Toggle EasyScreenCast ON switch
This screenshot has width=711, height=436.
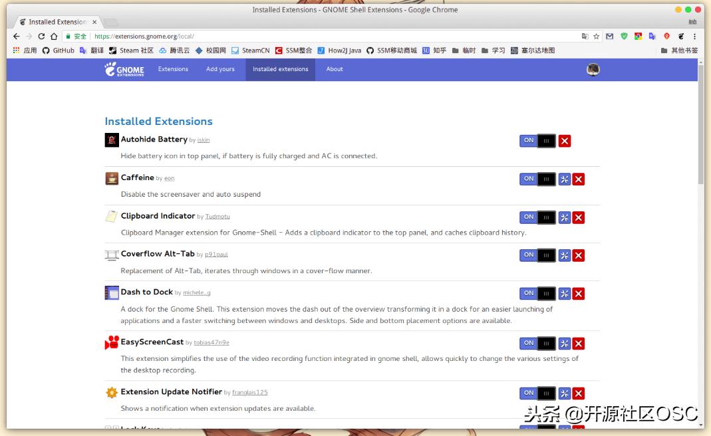[537, 344]
